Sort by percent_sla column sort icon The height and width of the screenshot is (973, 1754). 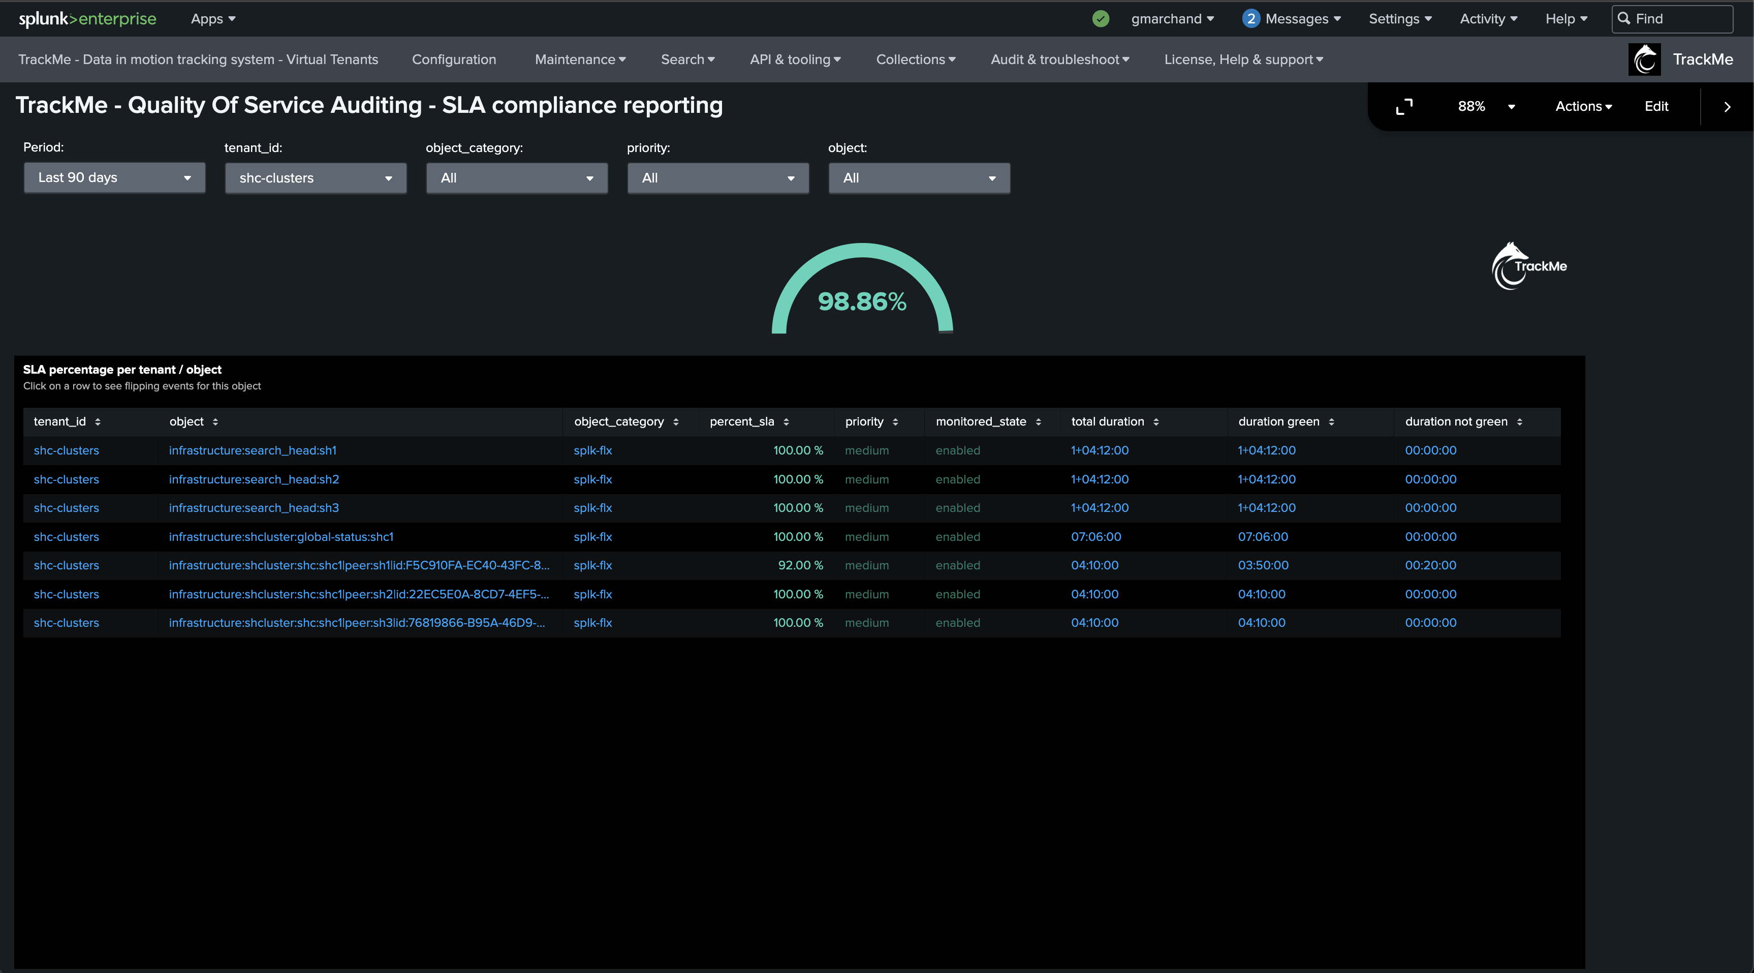click(786, 422)
